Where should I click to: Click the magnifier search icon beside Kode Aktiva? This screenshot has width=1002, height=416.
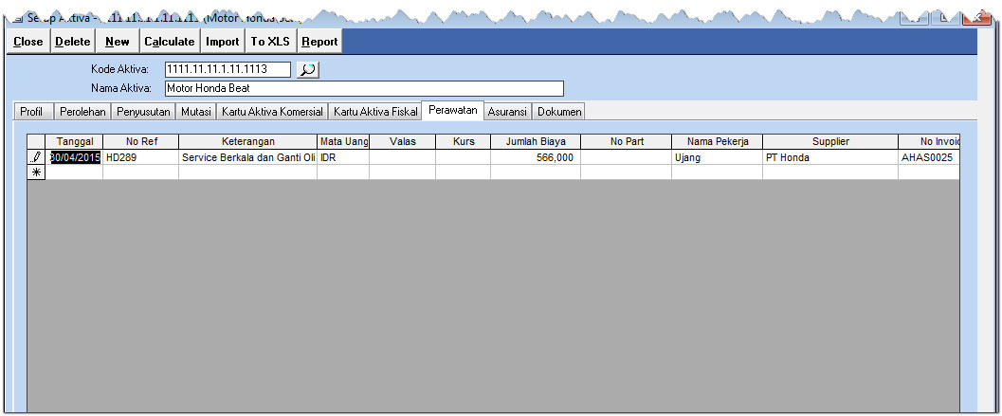pos(308,69)
